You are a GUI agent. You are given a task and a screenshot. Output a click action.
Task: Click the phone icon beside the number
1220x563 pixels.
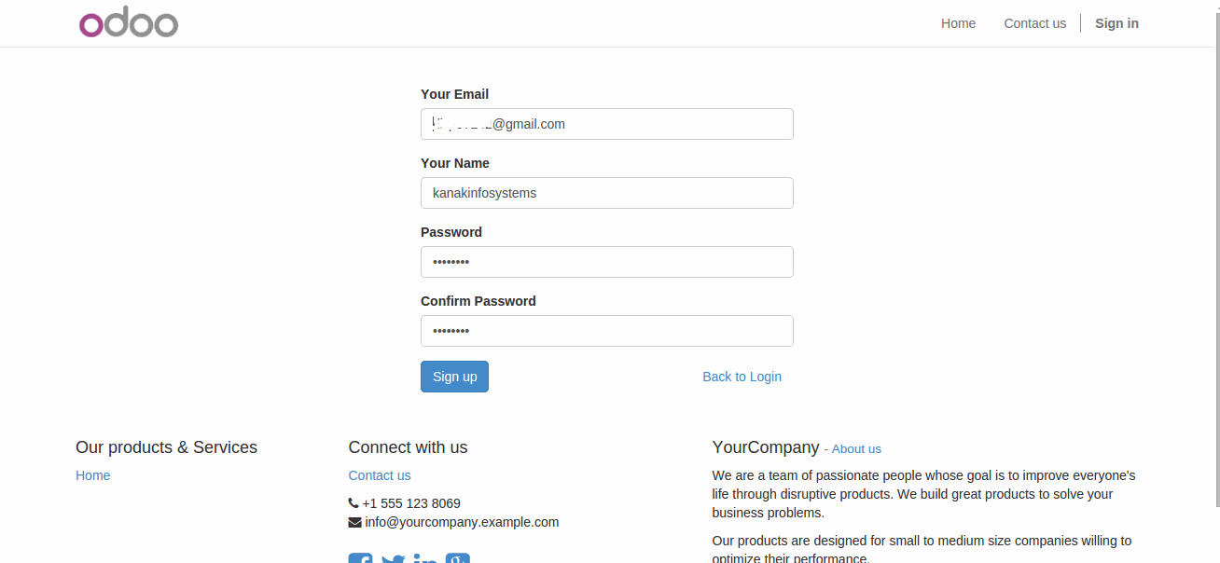coord(354,503)
